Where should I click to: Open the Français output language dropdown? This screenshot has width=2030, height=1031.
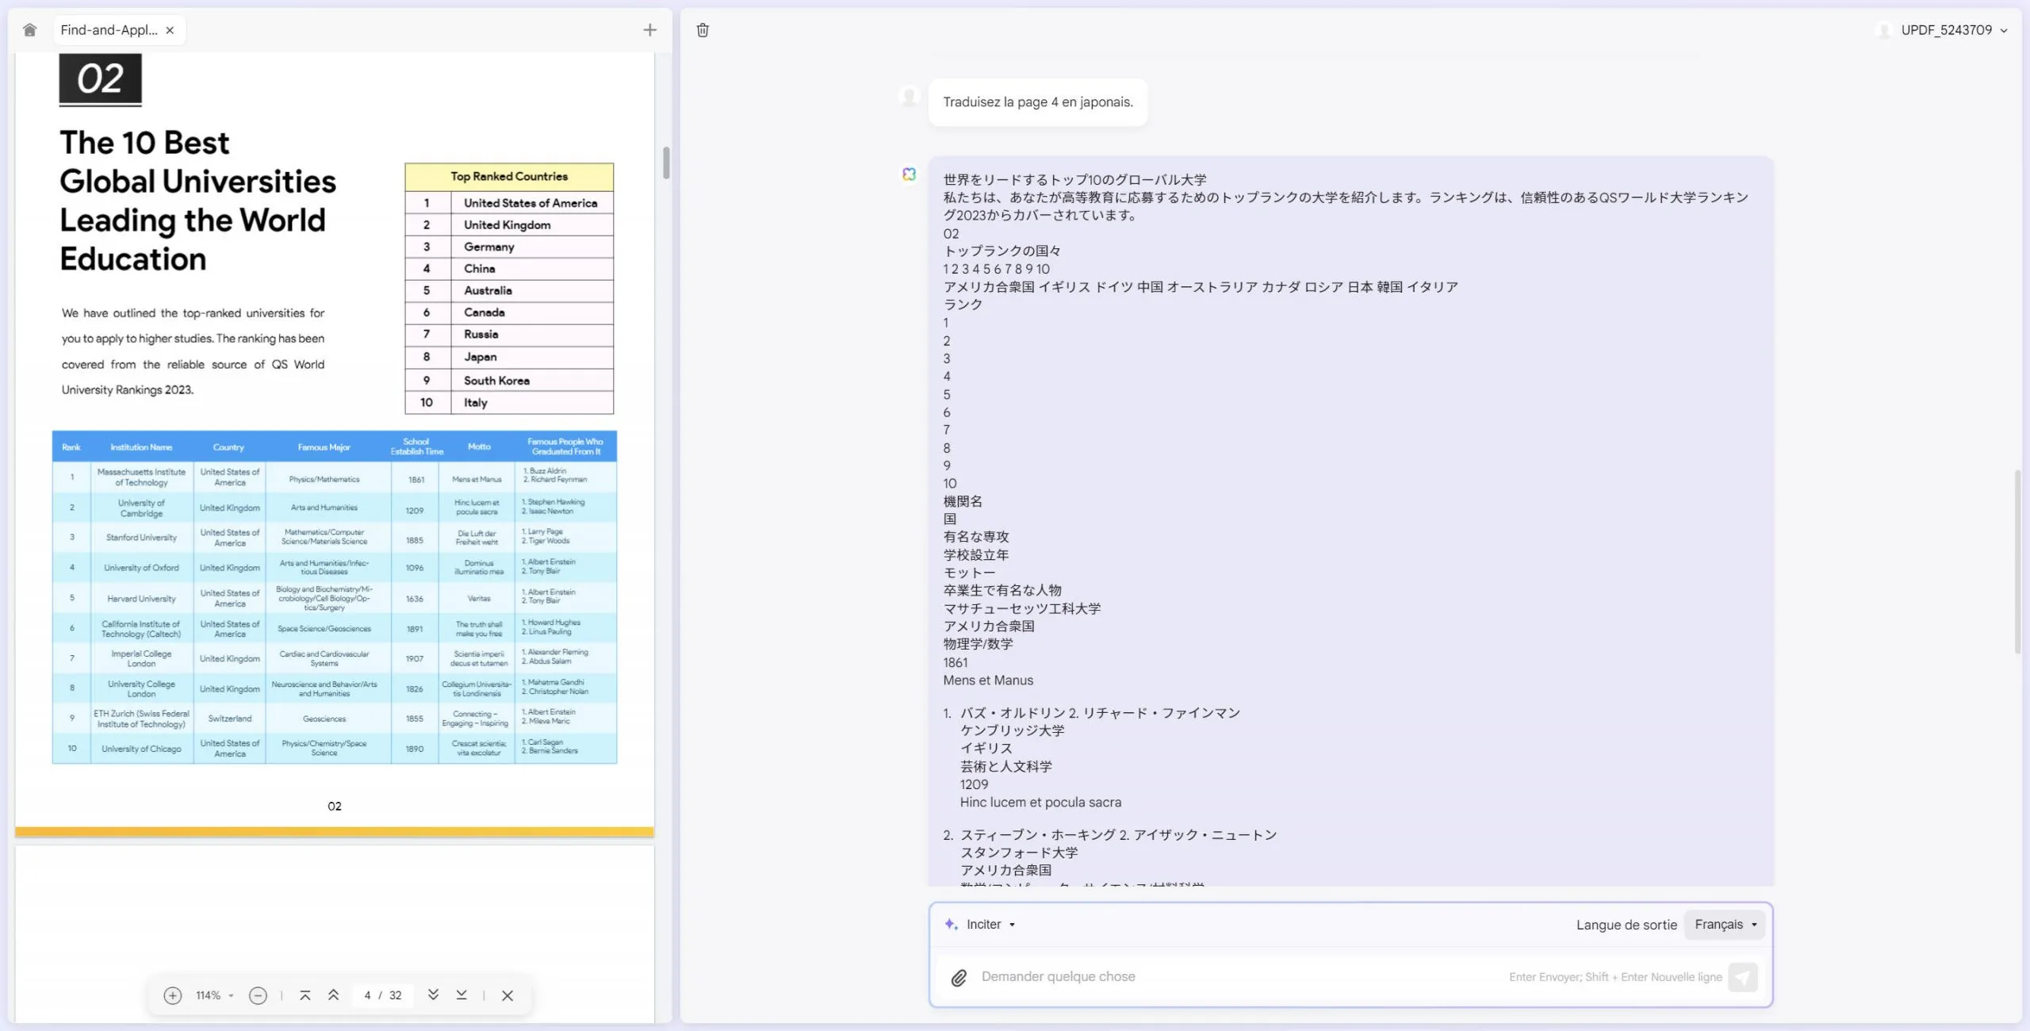coord(1725,925)
